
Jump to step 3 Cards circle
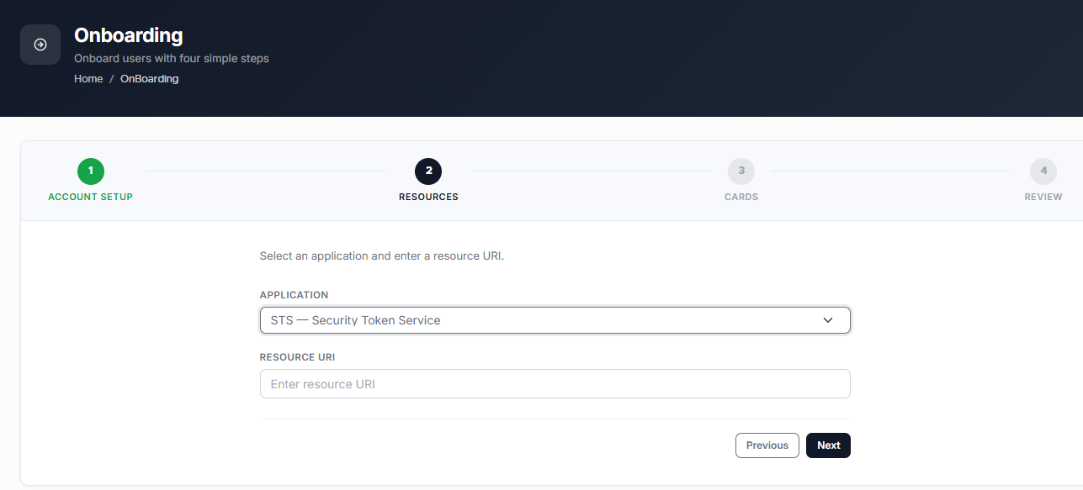[x=741, y=171]
